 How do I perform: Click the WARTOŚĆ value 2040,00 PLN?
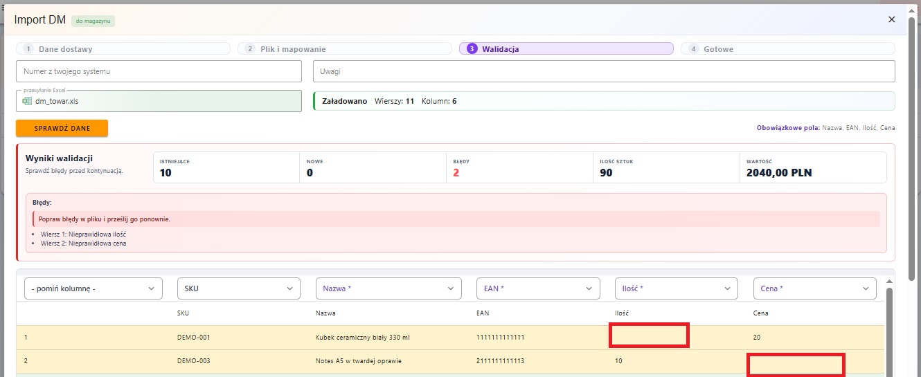point(779,173)
